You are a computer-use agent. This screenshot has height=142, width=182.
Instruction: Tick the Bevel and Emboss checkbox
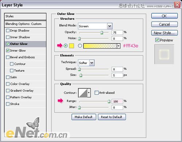(8, 57)
